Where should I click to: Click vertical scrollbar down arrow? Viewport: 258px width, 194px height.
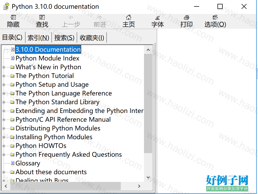click(x=148, y=177)
